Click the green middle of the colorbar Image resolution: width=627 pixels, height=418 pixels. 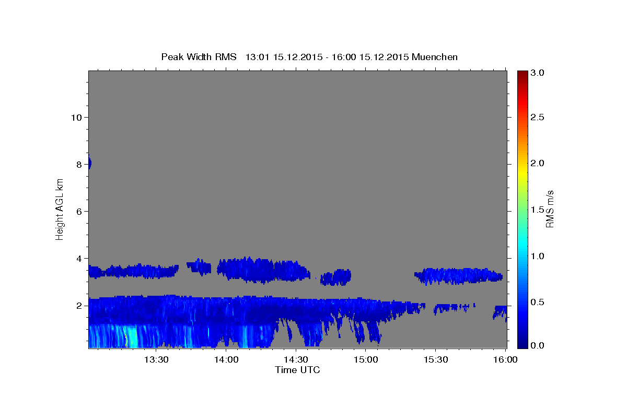(x=522, y=210)
